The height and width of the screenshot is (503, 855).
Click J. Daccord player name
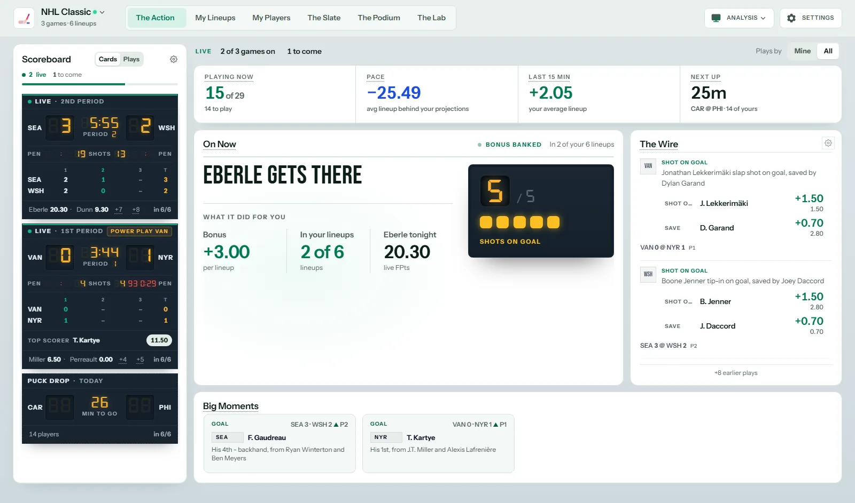click(x=718, y=326)
